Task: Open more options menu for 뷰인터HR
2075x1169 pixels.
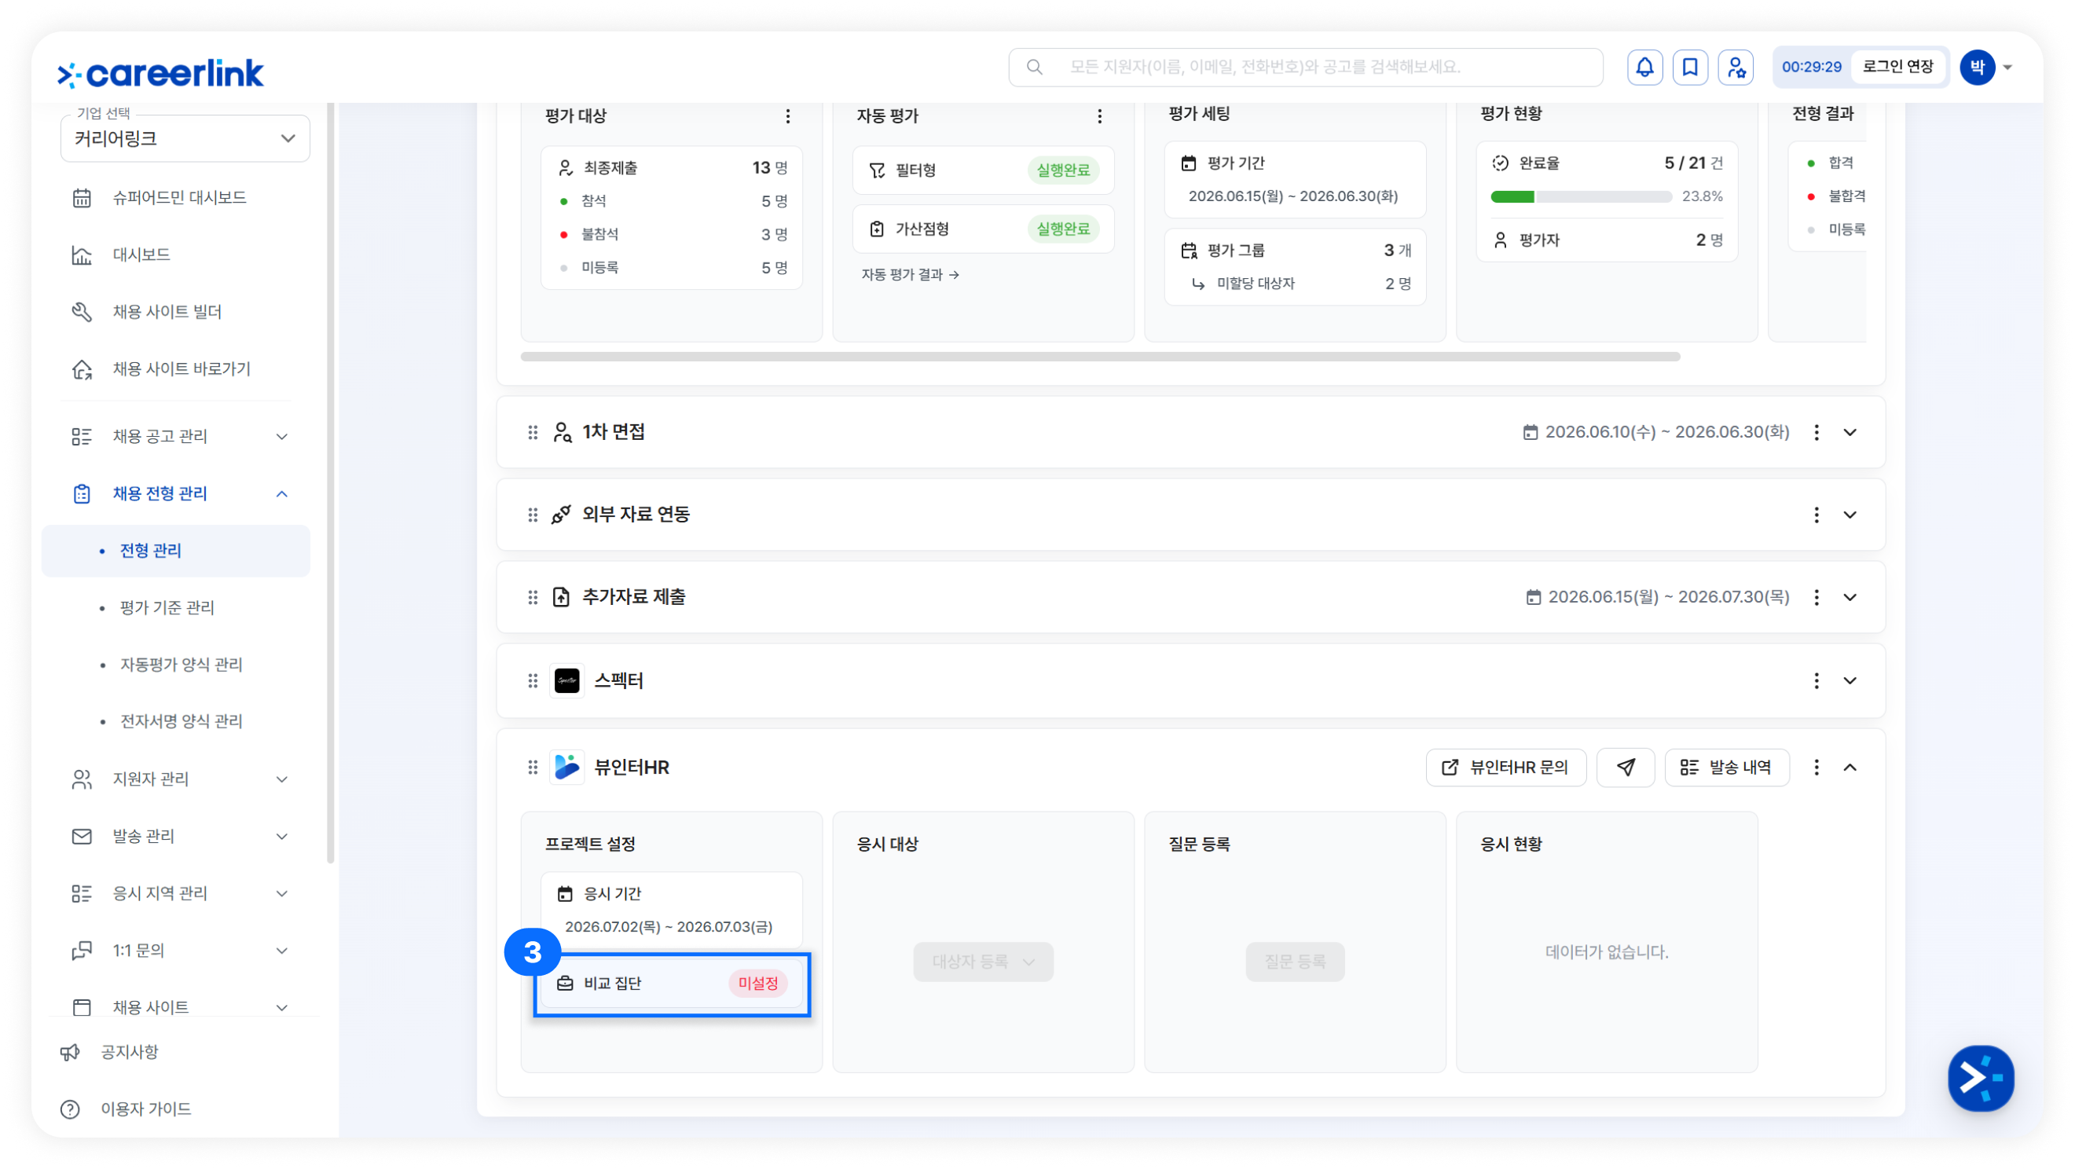Action: pos(1817,767)
